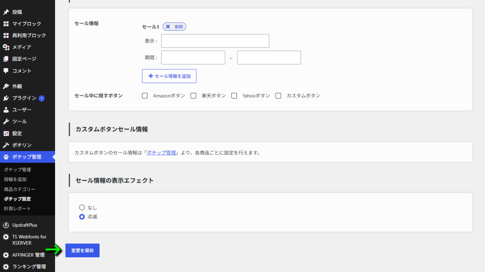Go to ポチップ管理 submenu link
This screenshot has height=272, width=485.
[x=17, y=170]
